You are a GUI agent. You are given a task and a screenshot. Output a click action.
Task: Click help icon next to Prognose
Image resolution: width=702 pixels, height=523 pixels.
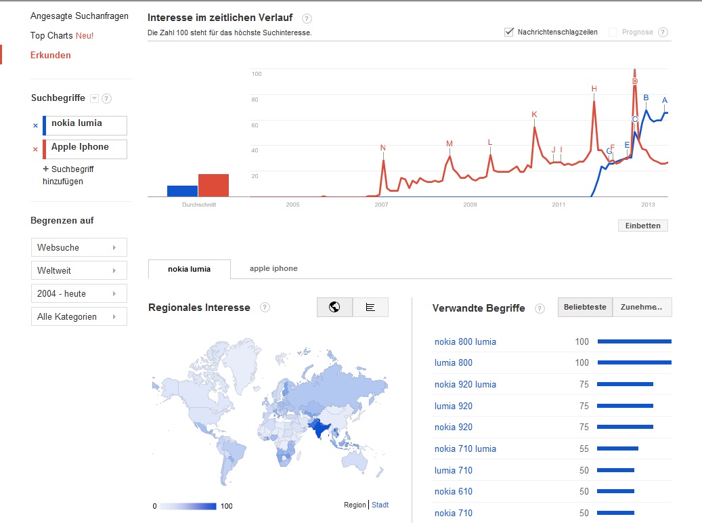point(663,33)
